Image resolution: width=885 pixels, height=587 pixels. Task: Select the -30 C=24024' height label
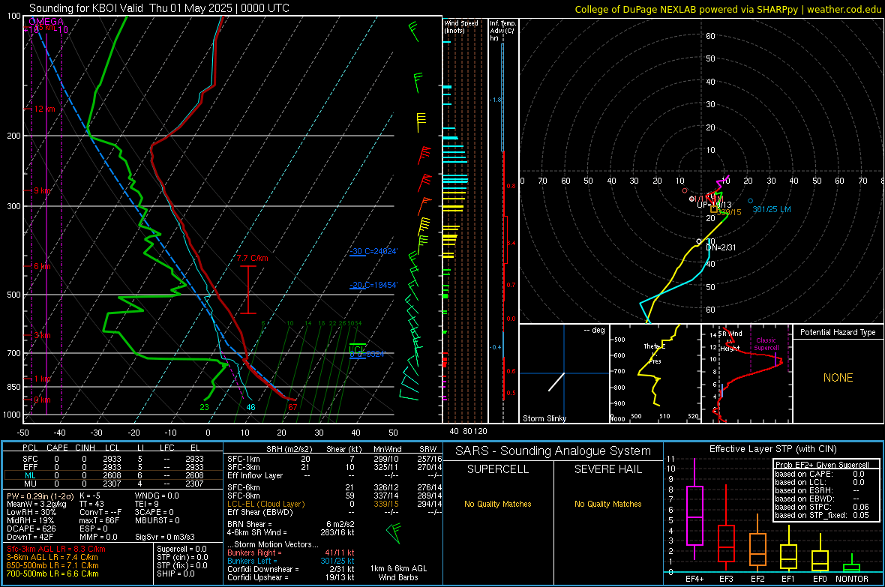click(373, 251)
